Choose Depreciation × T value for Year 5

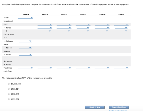tap(121, 31)
